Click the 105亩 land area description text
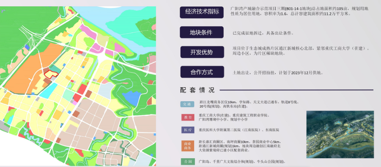This screenshot has height=167, width=381. (x=299, y=11)
